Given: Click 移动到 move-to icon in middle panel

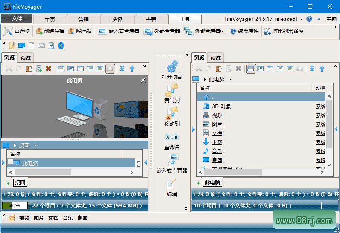Looking at the screenshot, I should coord(172,114).
